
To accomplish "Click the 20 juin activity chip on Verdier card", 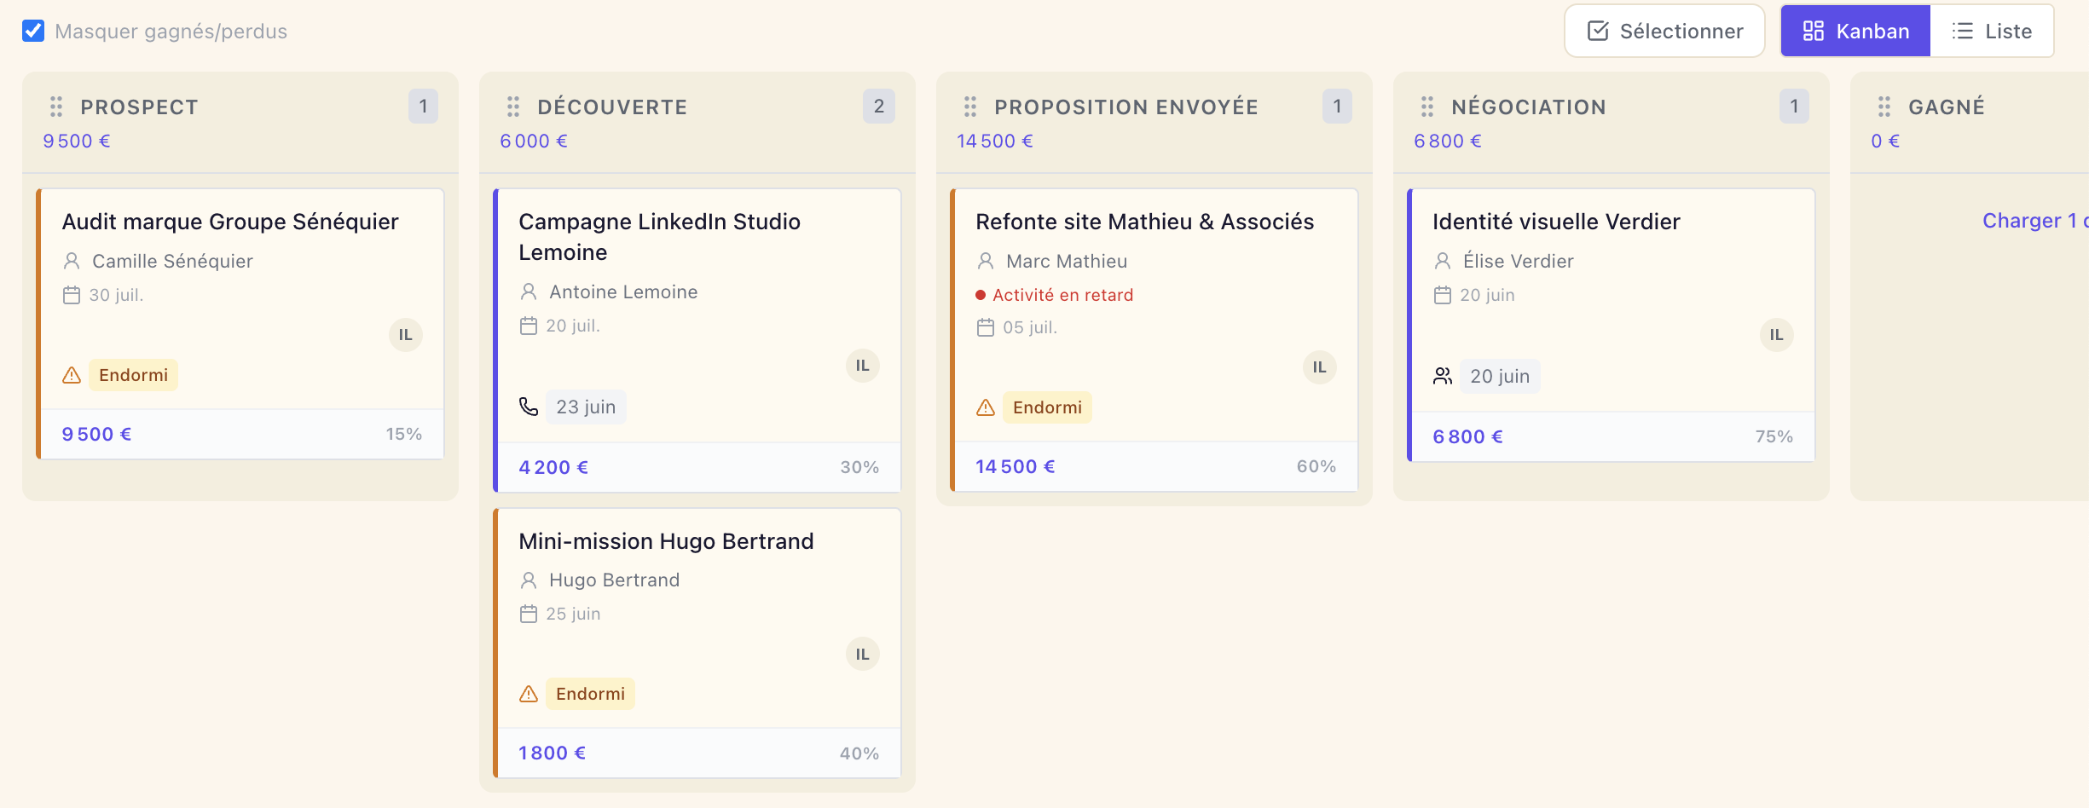I will pos(1500,376).
